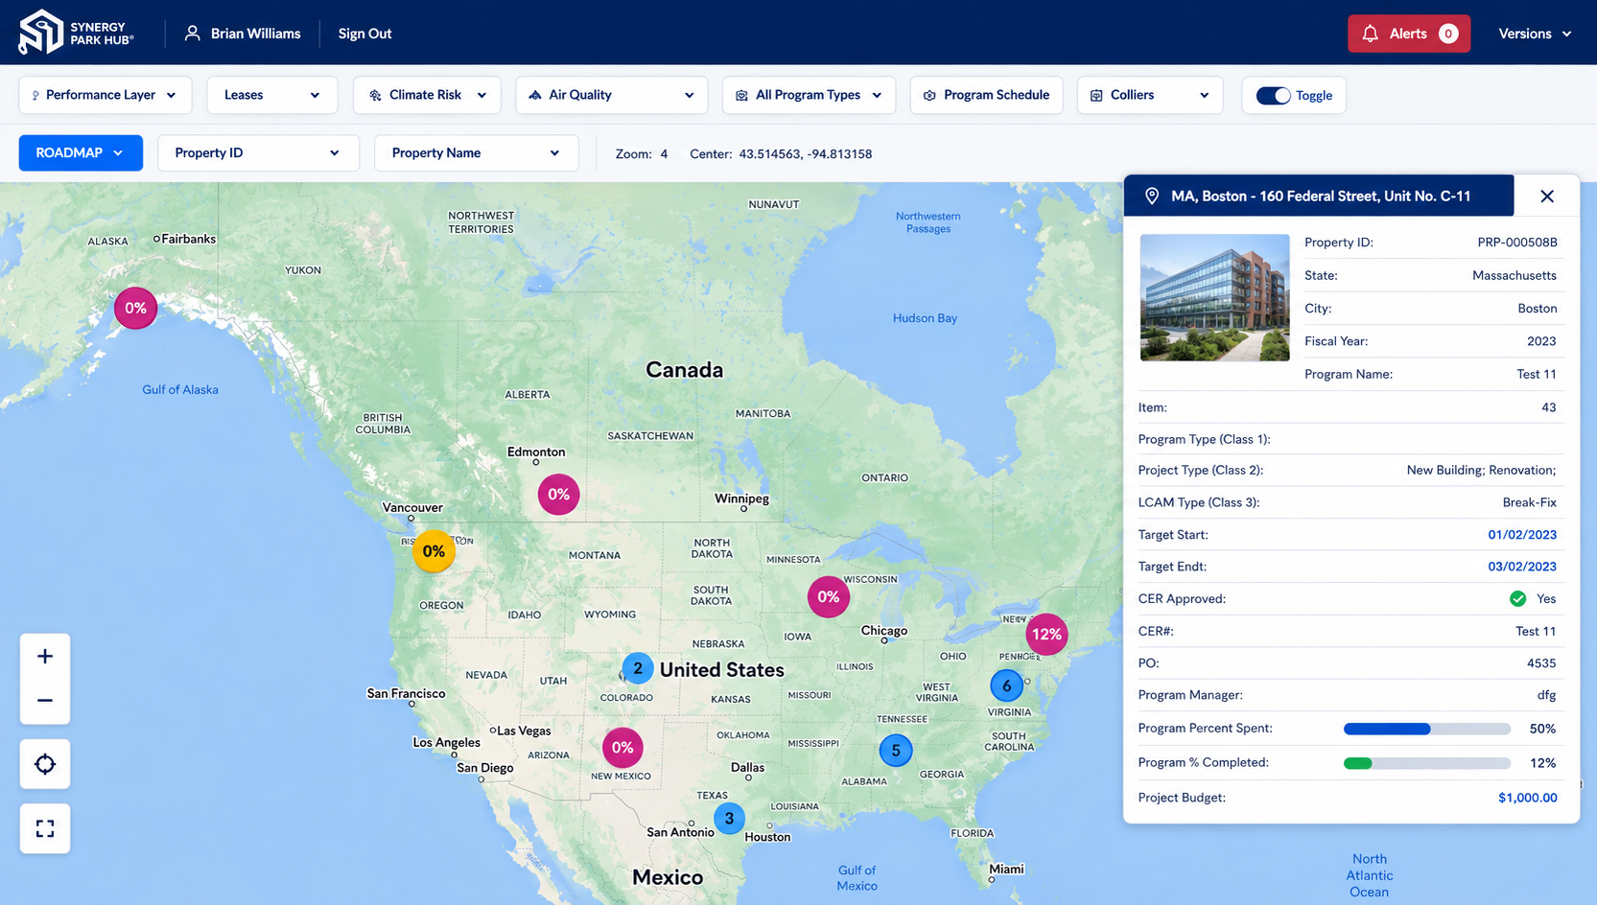
Task: Click the cluster marker 3 near Houston
Action: 729,819
